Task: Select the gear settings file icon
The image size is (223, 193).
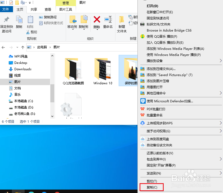Action: (x=72, y=105)
